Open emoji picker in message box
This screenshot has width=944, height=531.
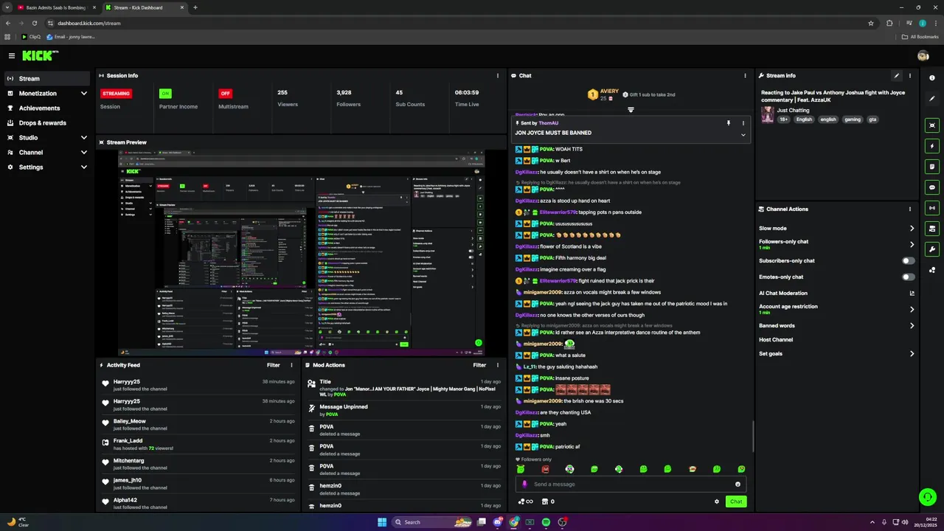(x=737, y=485)
